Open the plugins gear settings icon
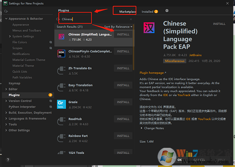 pyautogui.click(x=167, y=11)
